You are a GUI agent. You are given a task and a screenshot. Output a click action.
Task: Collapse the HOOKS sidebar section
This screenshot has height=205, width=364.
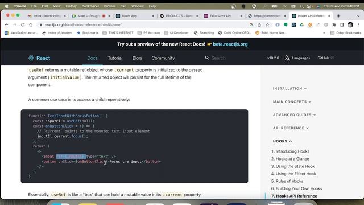(282, 141)
